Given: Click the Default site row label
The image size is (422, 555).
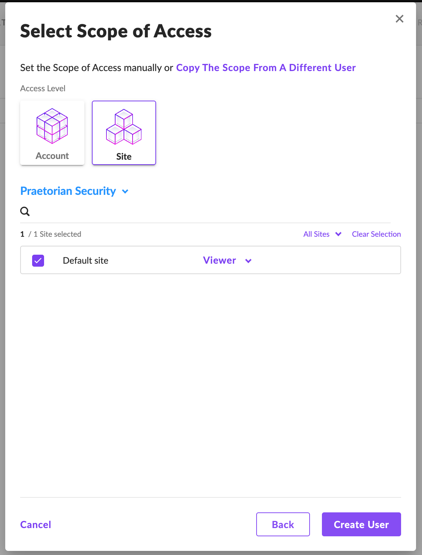Looking at the screenshot, I should click(86, 261).
